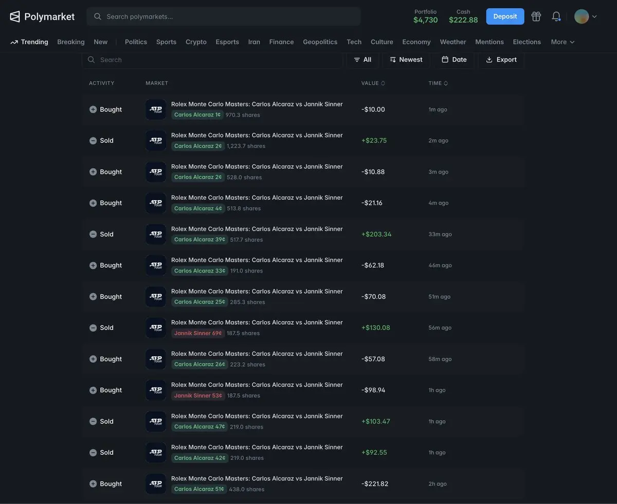The width and height of the screenshot is (617, 504).
Task: Click the Sold minus icon for +$203.34 row
Action: [93, 234]
